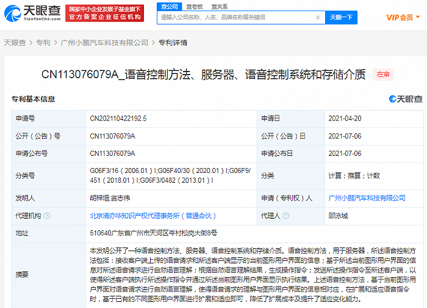427x308 pixels.
Task: Select agent name 邵泳城
Action: (338, 216)
